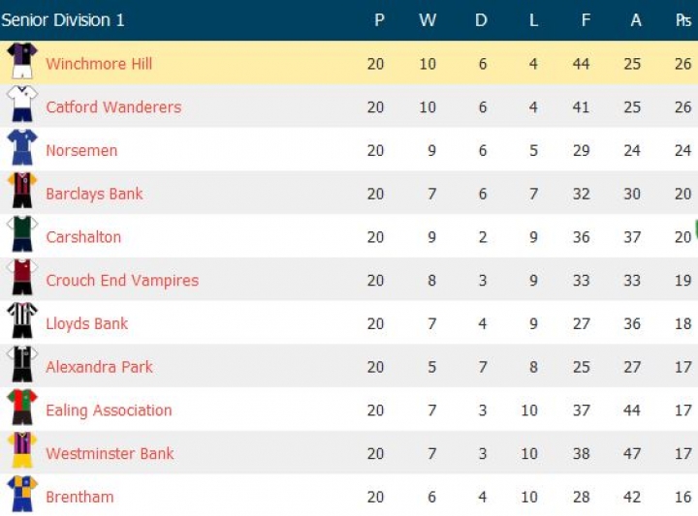698x516 pixels.
Task: Click the Winchmore Hill kit icon
Action: (21, 62)
